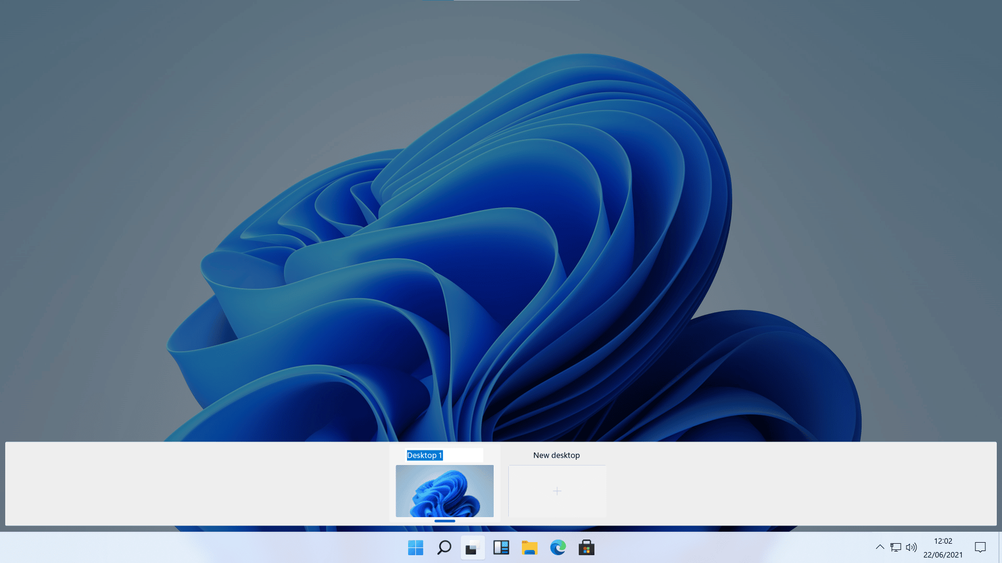Launch the Microsoft Store

586,547
